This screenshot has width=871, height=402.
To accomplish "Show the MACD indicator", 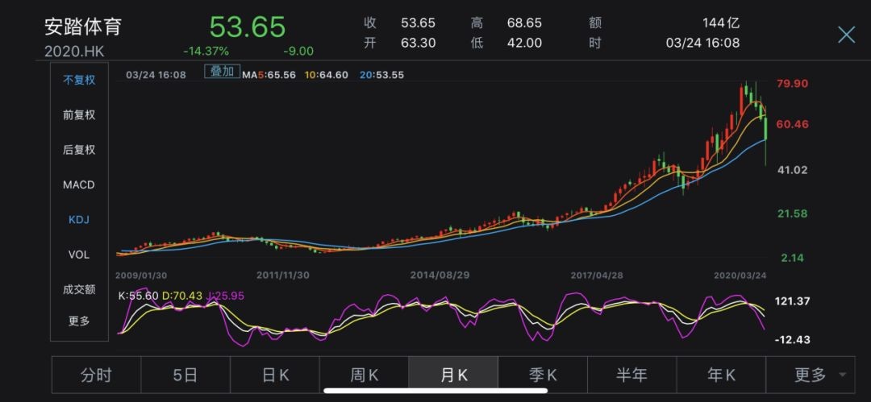I will (x=79, y=185).
